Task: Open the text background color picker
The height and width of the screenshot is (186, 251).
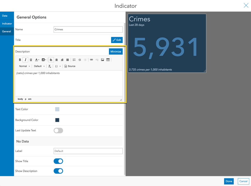Action: 44,60
